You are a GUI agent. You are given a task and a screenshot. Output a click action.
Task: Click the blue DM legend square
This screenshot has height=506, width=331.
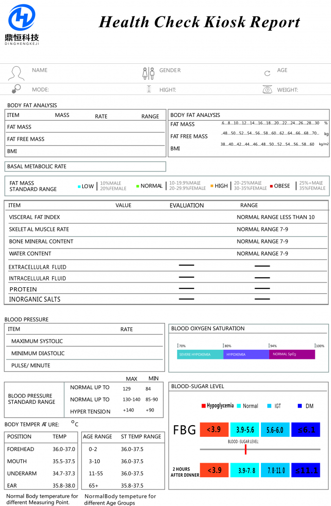point(300,406)
